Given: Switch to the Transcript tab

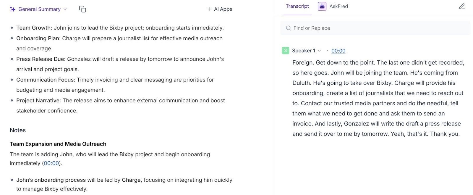Looking at the screenshot, I should pyautogui.click(x=297, y=6).
